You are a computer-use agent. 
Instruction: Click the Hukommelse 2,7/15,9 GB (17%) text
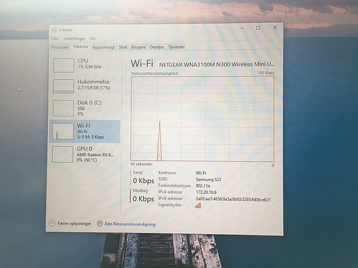(x=93, y=88)
